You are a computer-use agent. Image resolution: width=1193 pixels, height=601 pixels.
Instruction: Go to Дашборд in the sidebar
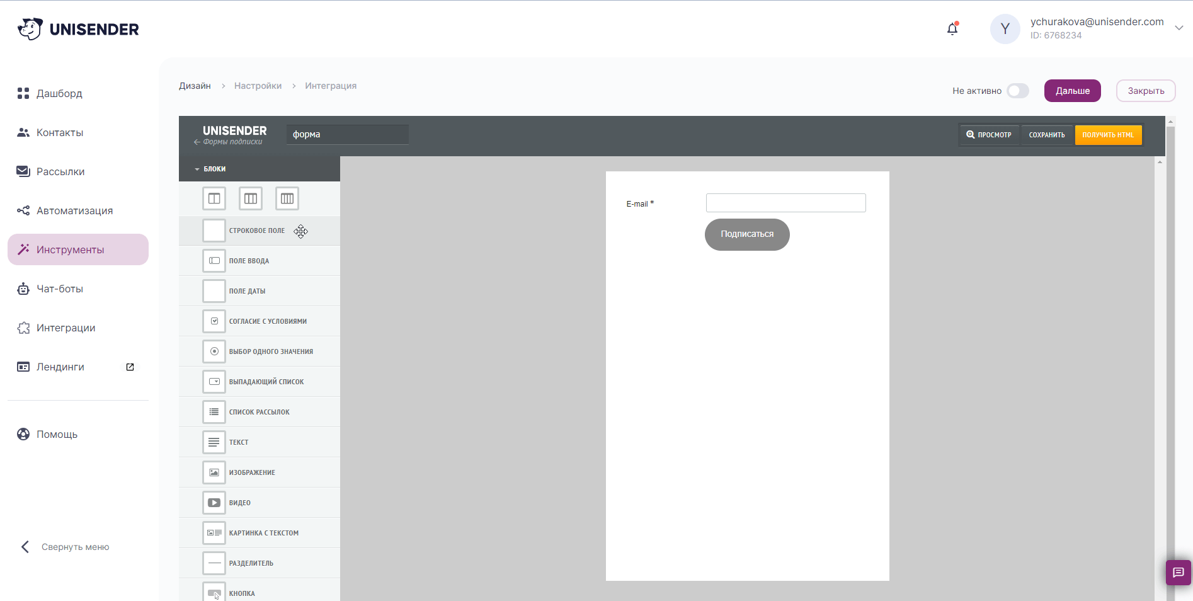[x=78, y=93]
